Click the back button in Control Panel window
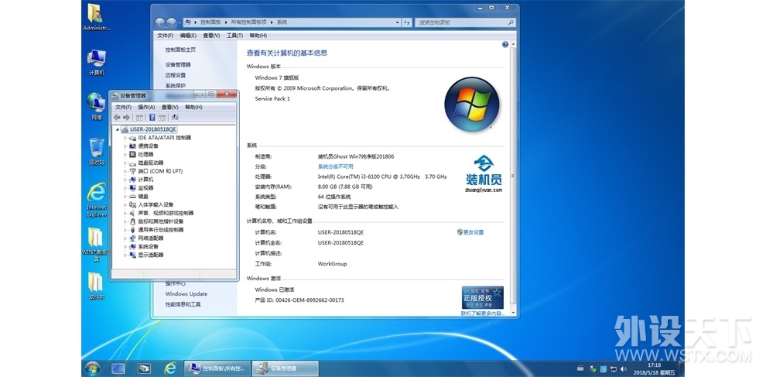 click(159, 22)
